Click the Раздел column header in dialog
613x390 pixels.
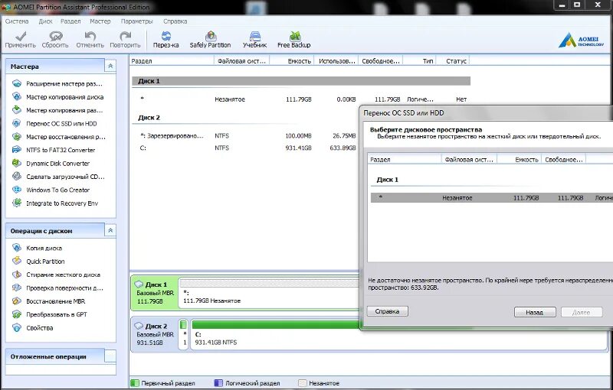405,160
